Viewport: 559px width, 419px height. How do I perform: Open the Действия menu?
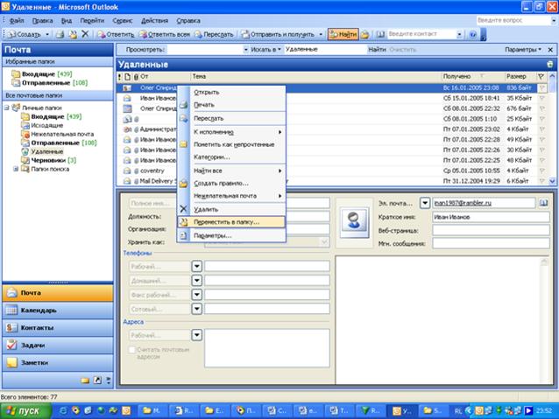point(154,21)
